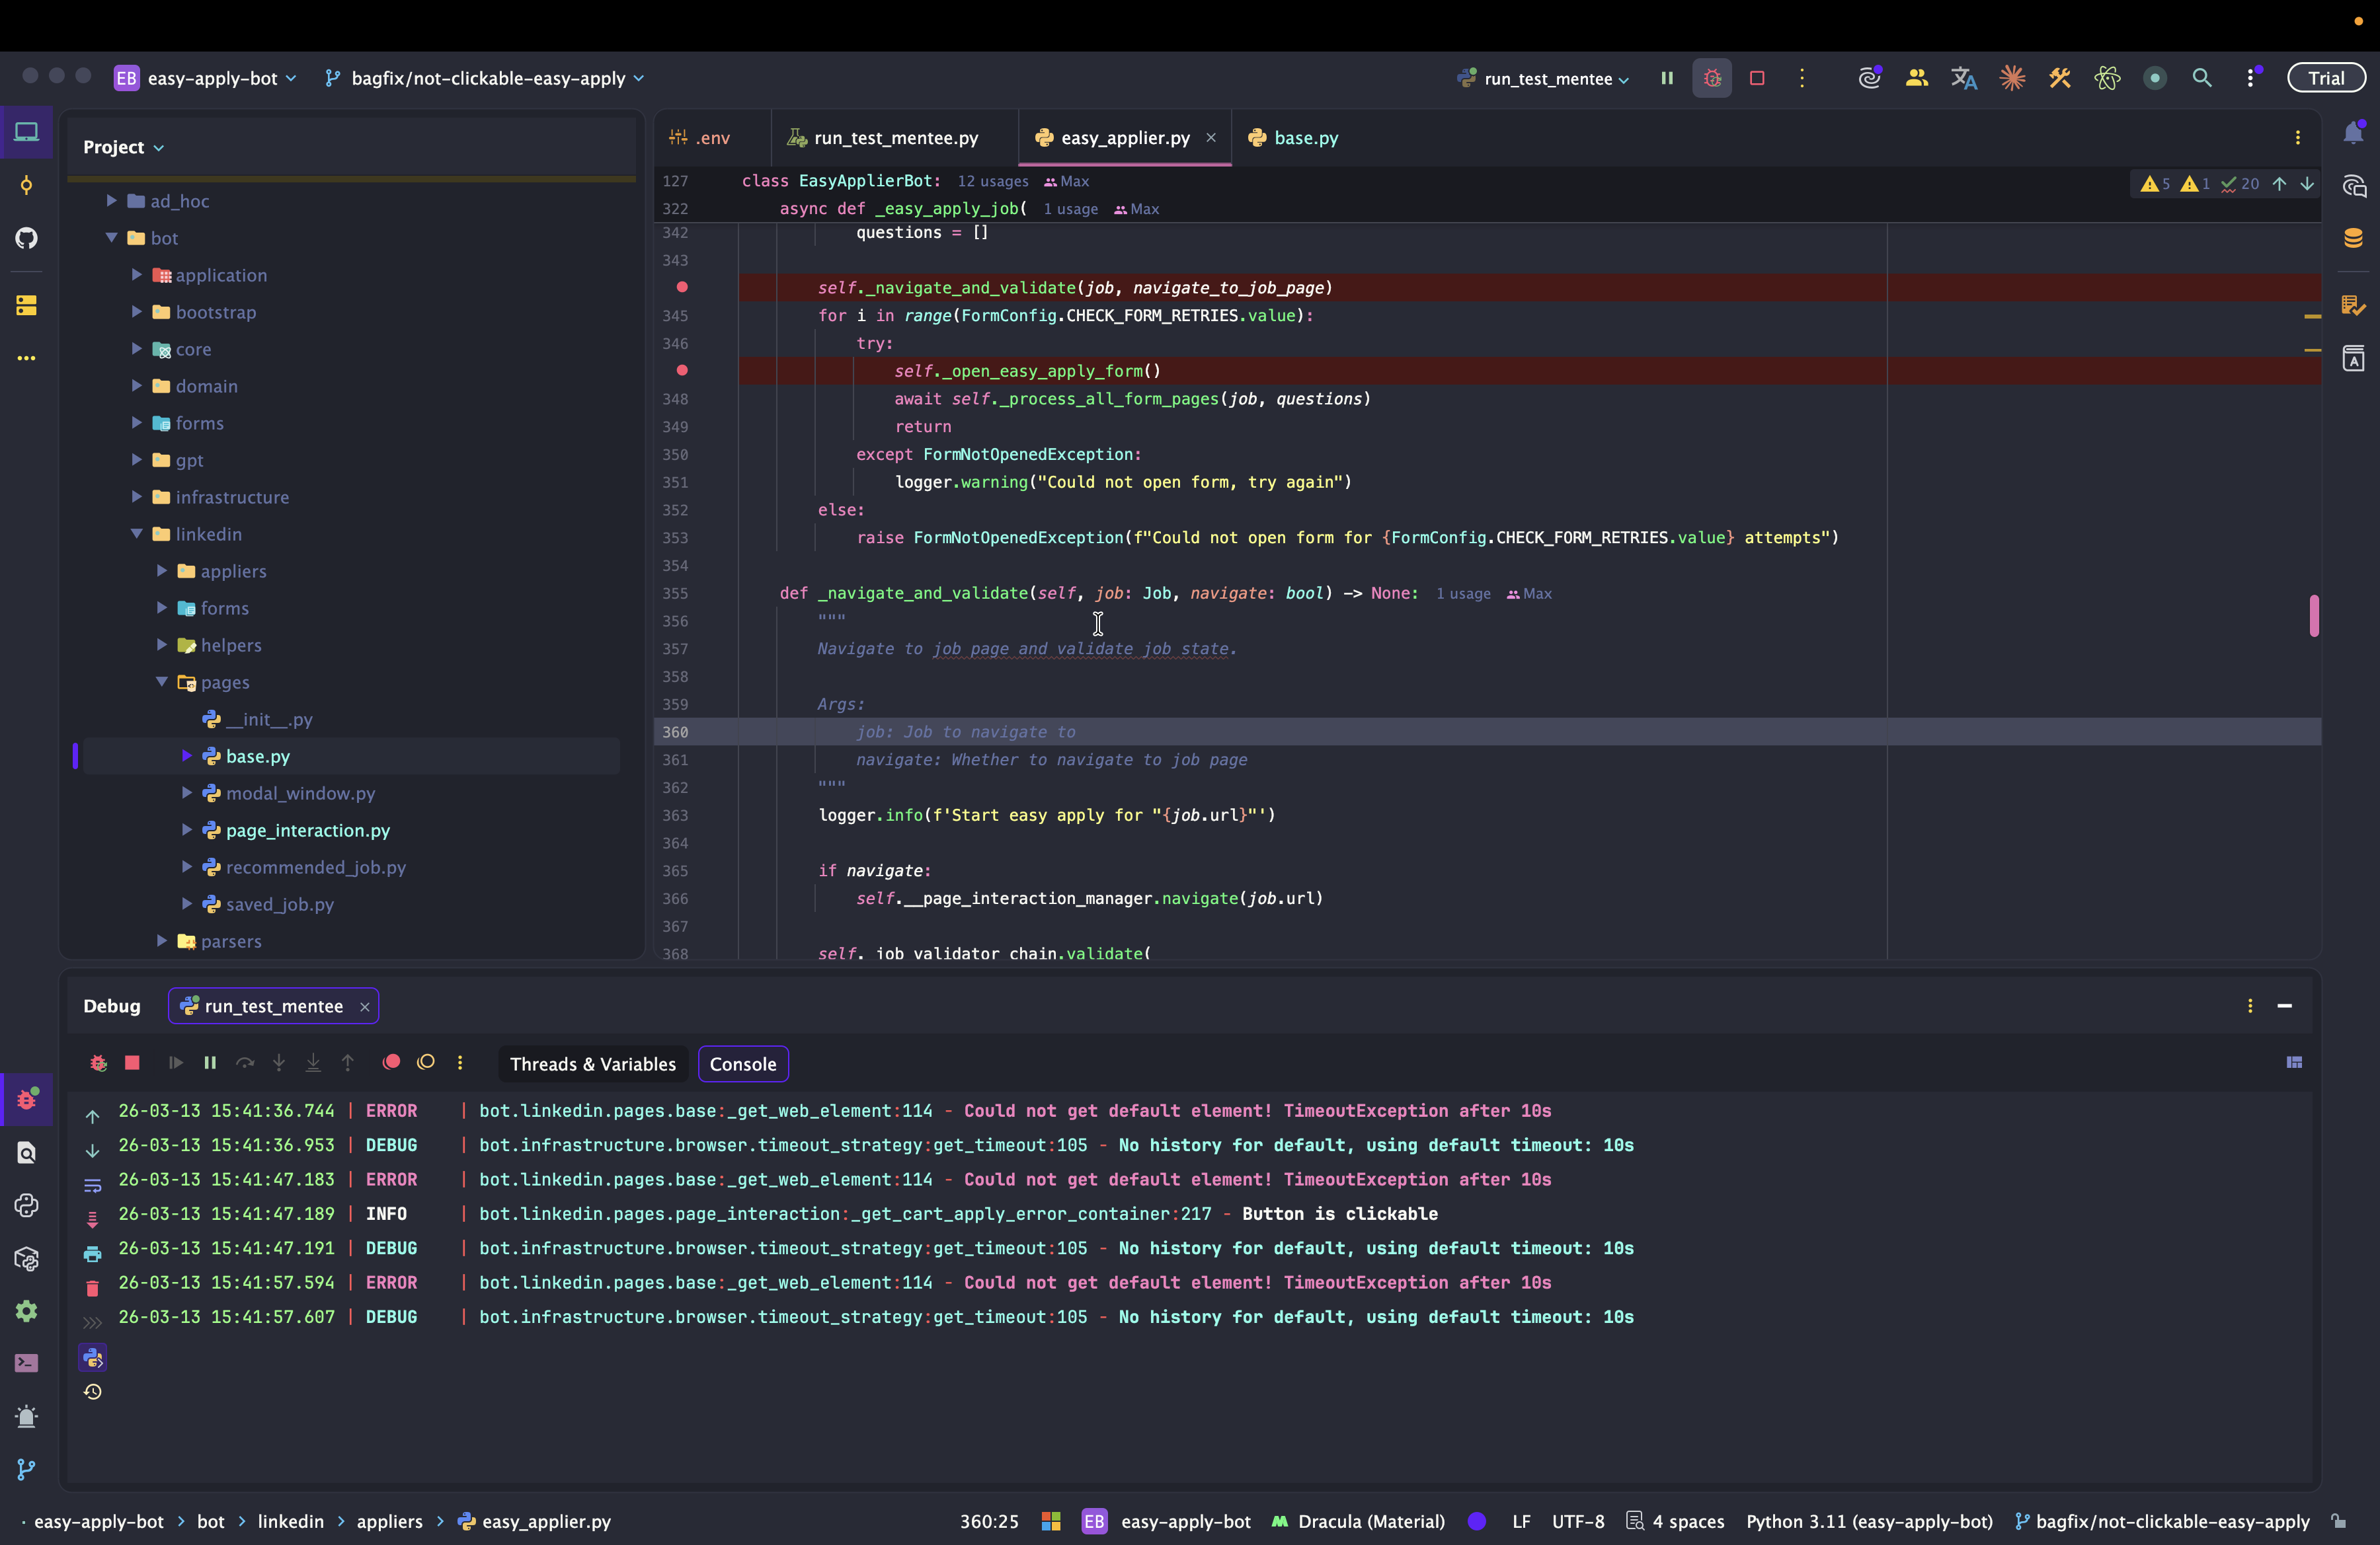Click the Trial button

pyautogui.click(x=2325, y=78)
